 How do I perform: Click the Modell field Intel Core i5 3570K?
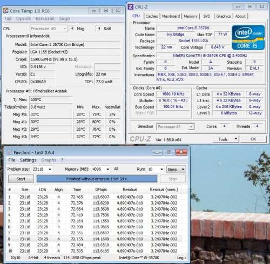coord(75,44)
